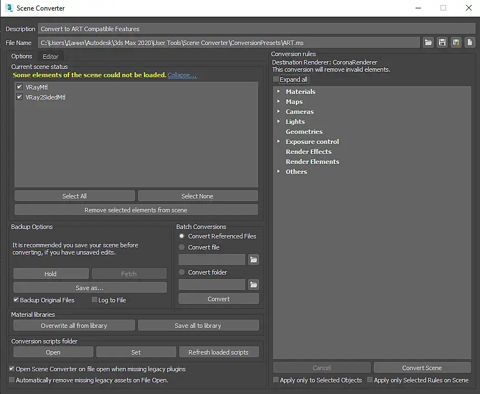
Task: Expand the Lights conversion rules
Action: pyautogui.click(x=278, y=122)
